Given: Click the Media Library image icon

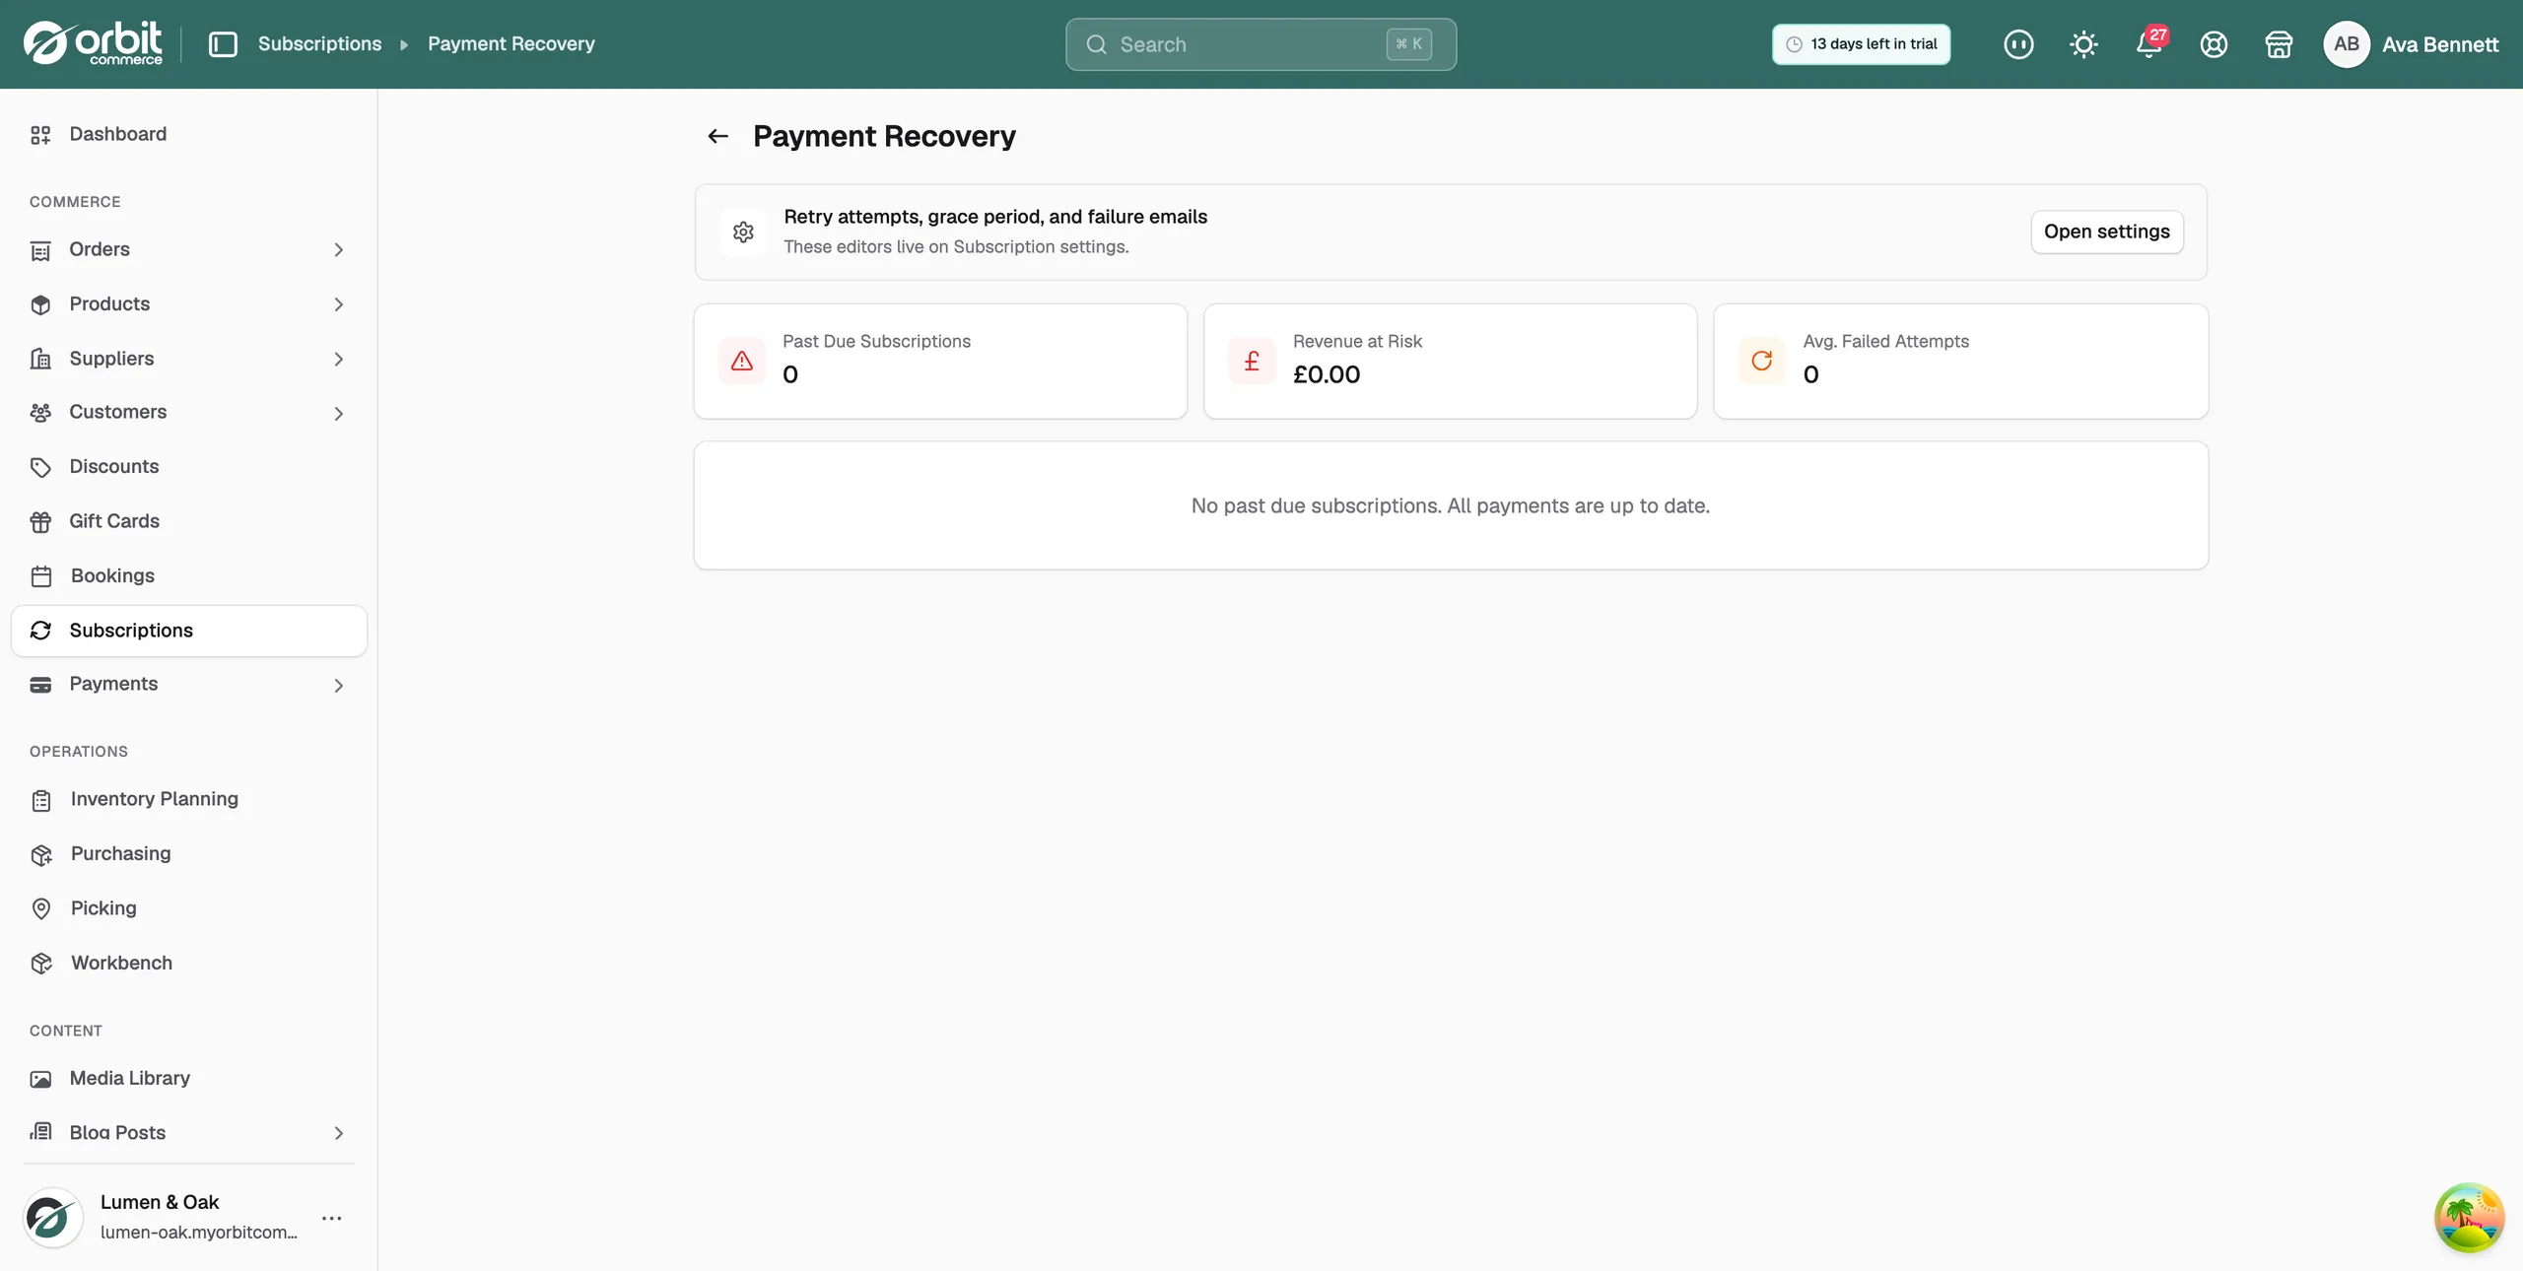Looking at the screenshot, I should [40, 1079].
